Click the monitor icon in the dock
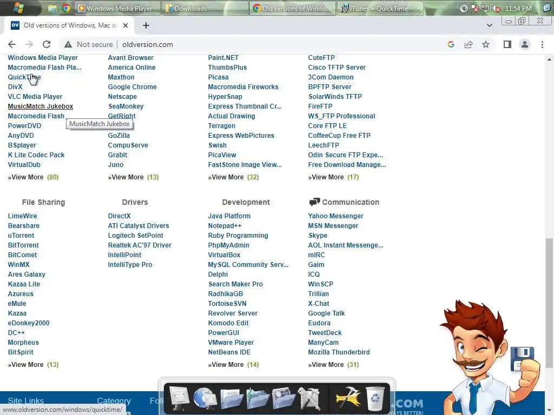554x415 pixels. [179, 398]
